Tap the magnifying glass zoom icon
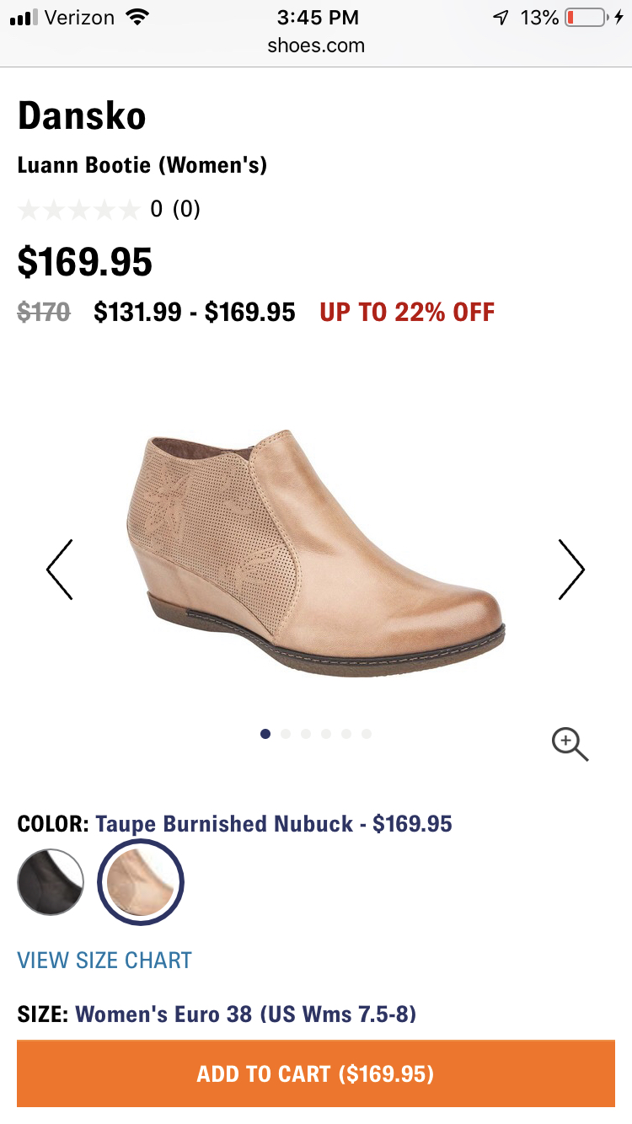632x1124 pixels. [570, 745]
